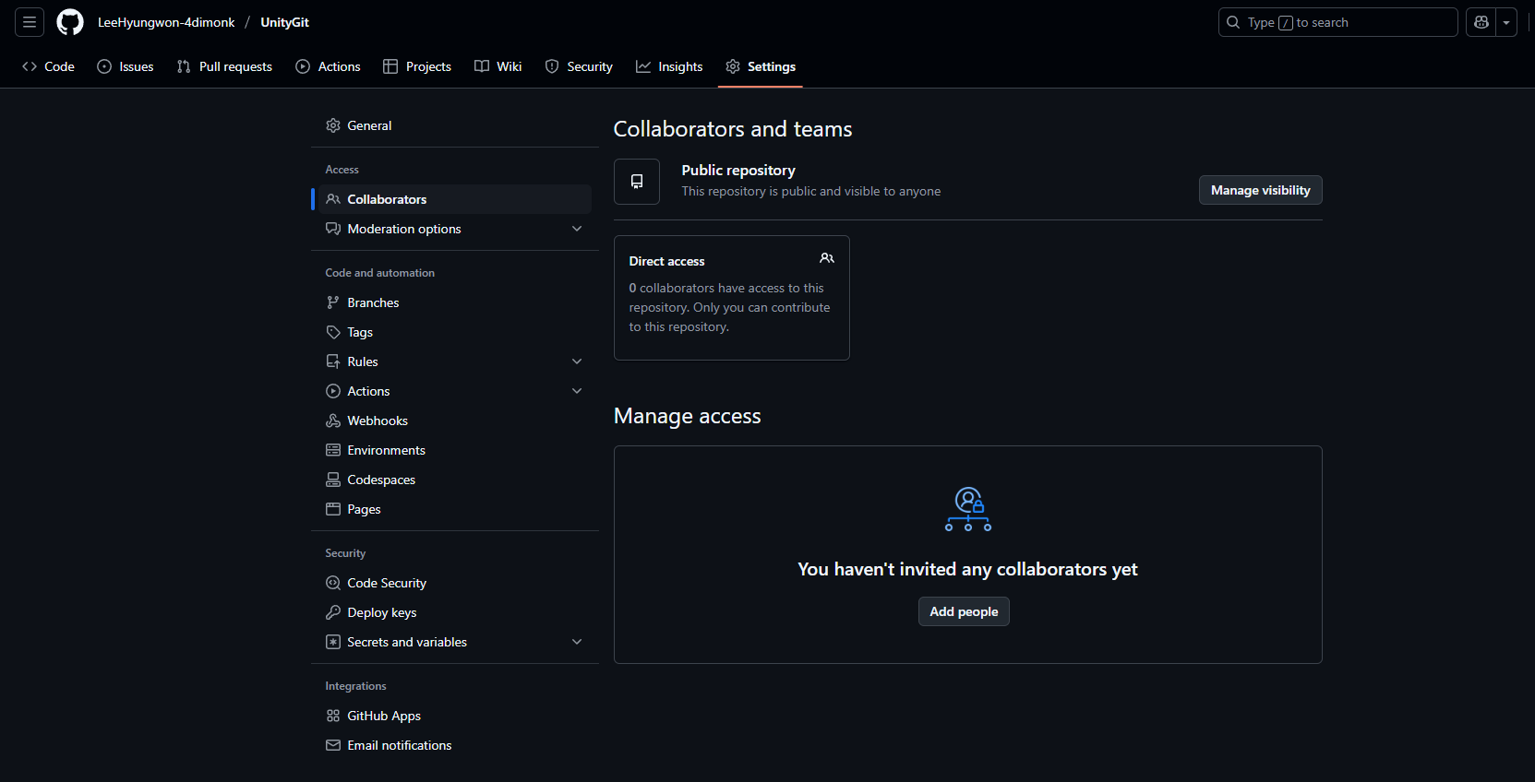The height and width of the screenshot is (782, 1535).
Task: Open the UnityGit repository link
Action: (x=284, y=22)
